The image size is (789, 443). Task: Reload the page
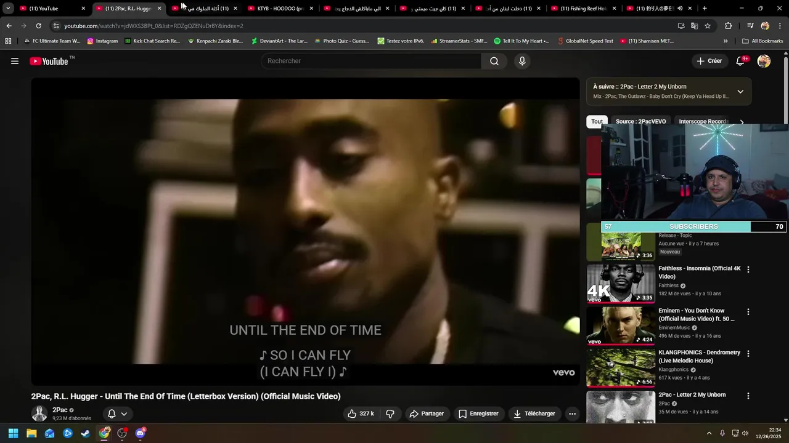38,26
